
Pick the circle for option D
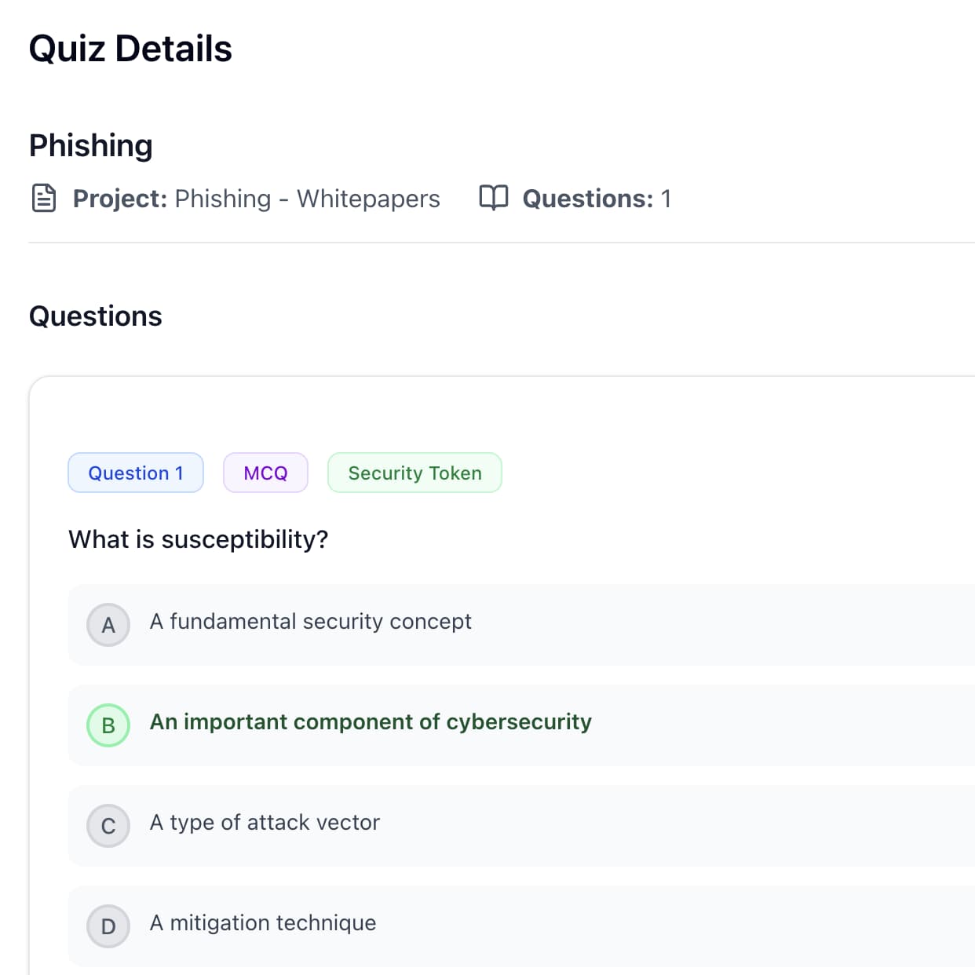click(108, 926)
